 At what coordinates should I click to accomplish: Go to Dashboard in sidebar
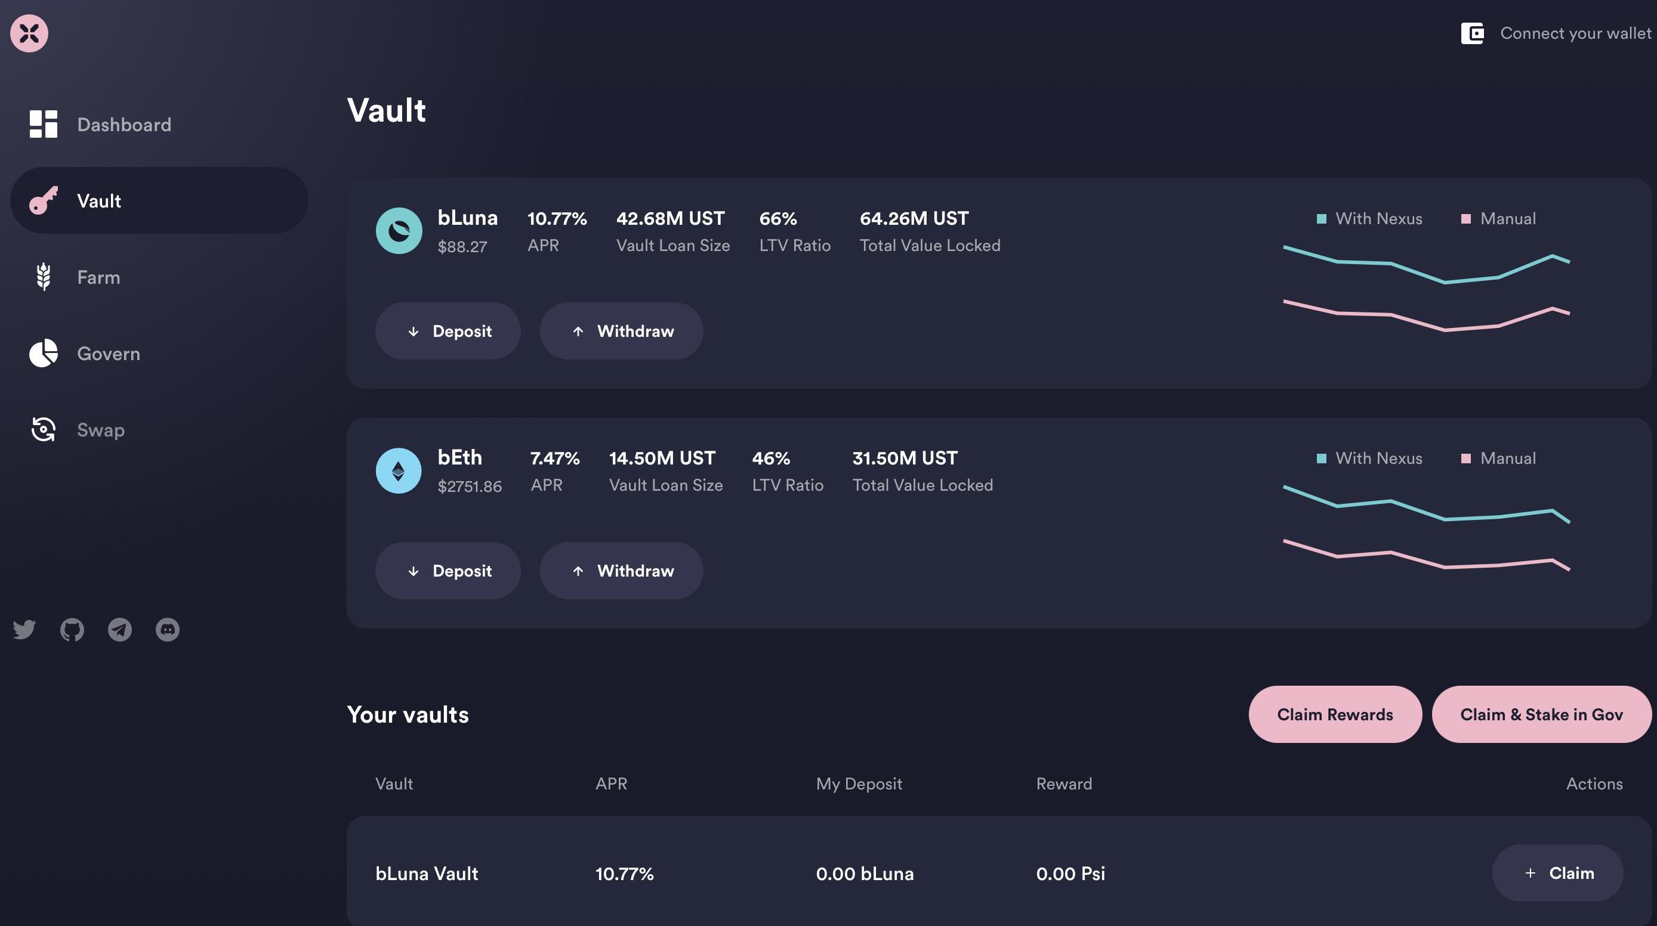pos(124,125)
